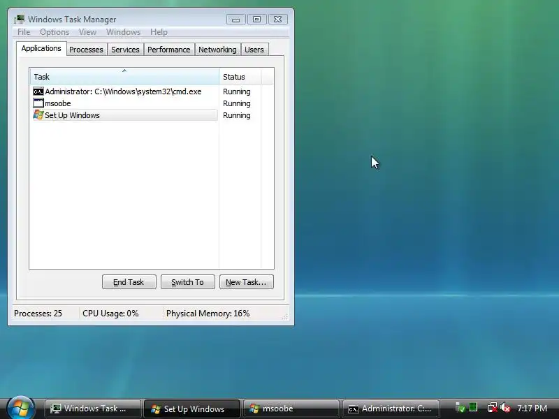Click the Switch To button

coord(188,282)
